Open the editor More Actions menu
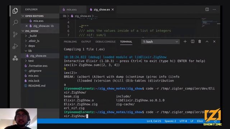 tap(214, 10)
